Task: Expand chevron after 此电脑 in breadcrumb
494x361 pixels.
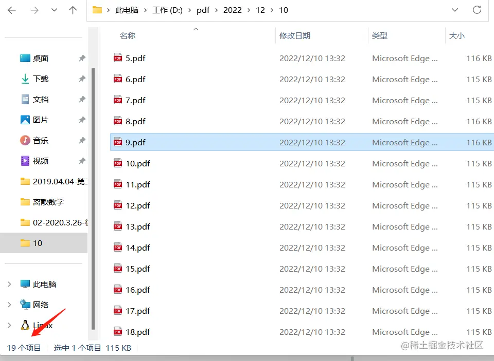Action: click(x=145, y=10)
